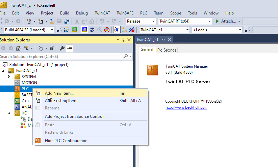
Task: Open Properties via the wrench icon
Action: click(62, 48)
